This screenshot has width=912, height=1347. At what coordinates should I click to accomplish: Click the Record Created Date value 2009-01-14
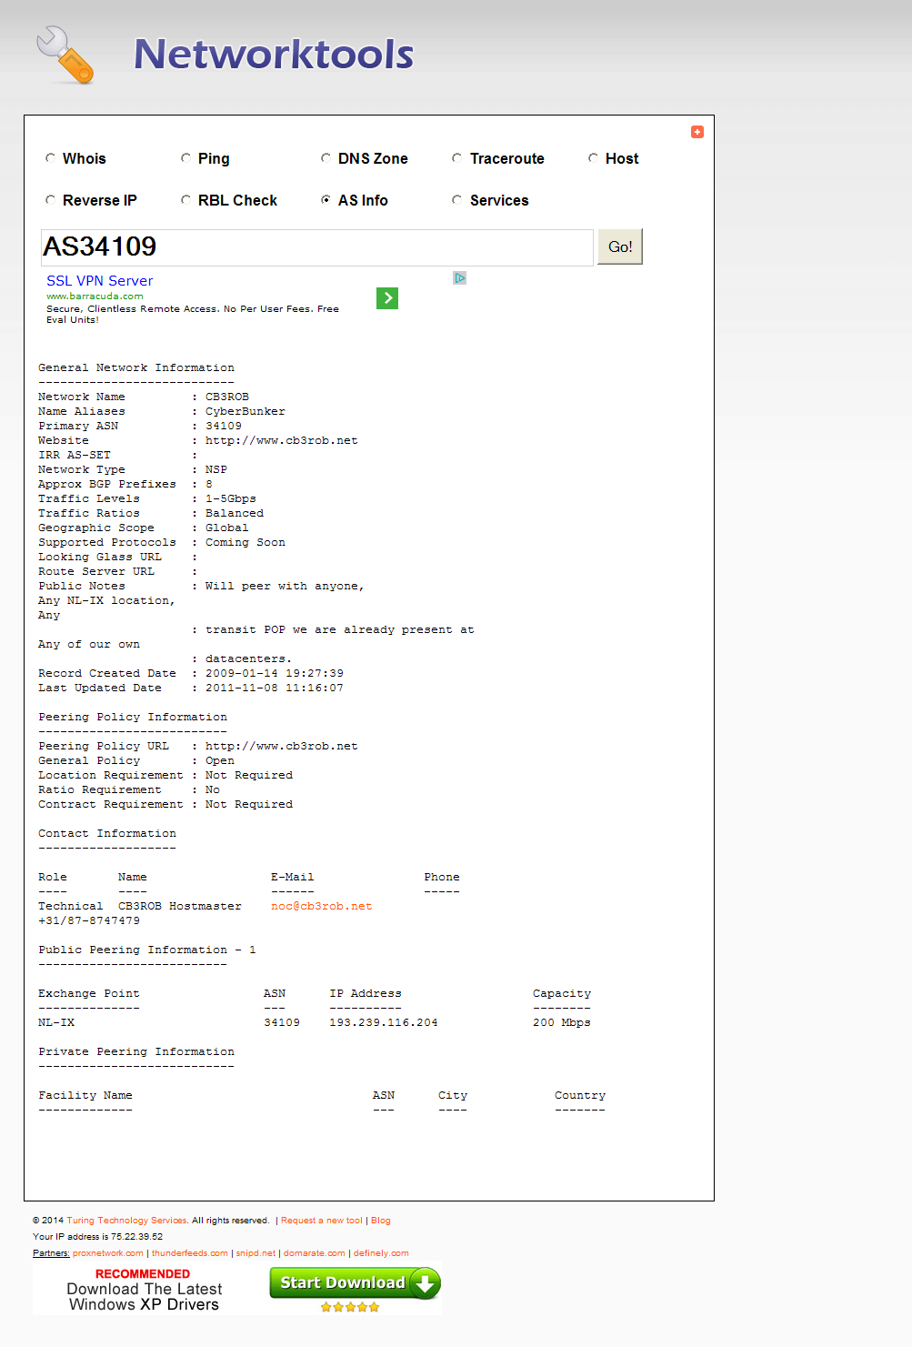(275, 673)
